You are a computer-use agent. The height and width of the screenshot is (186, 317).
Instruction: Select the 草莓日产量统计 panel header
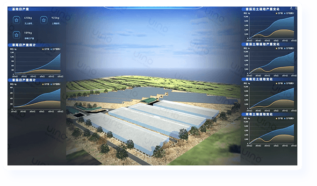(x=24, y=45)
